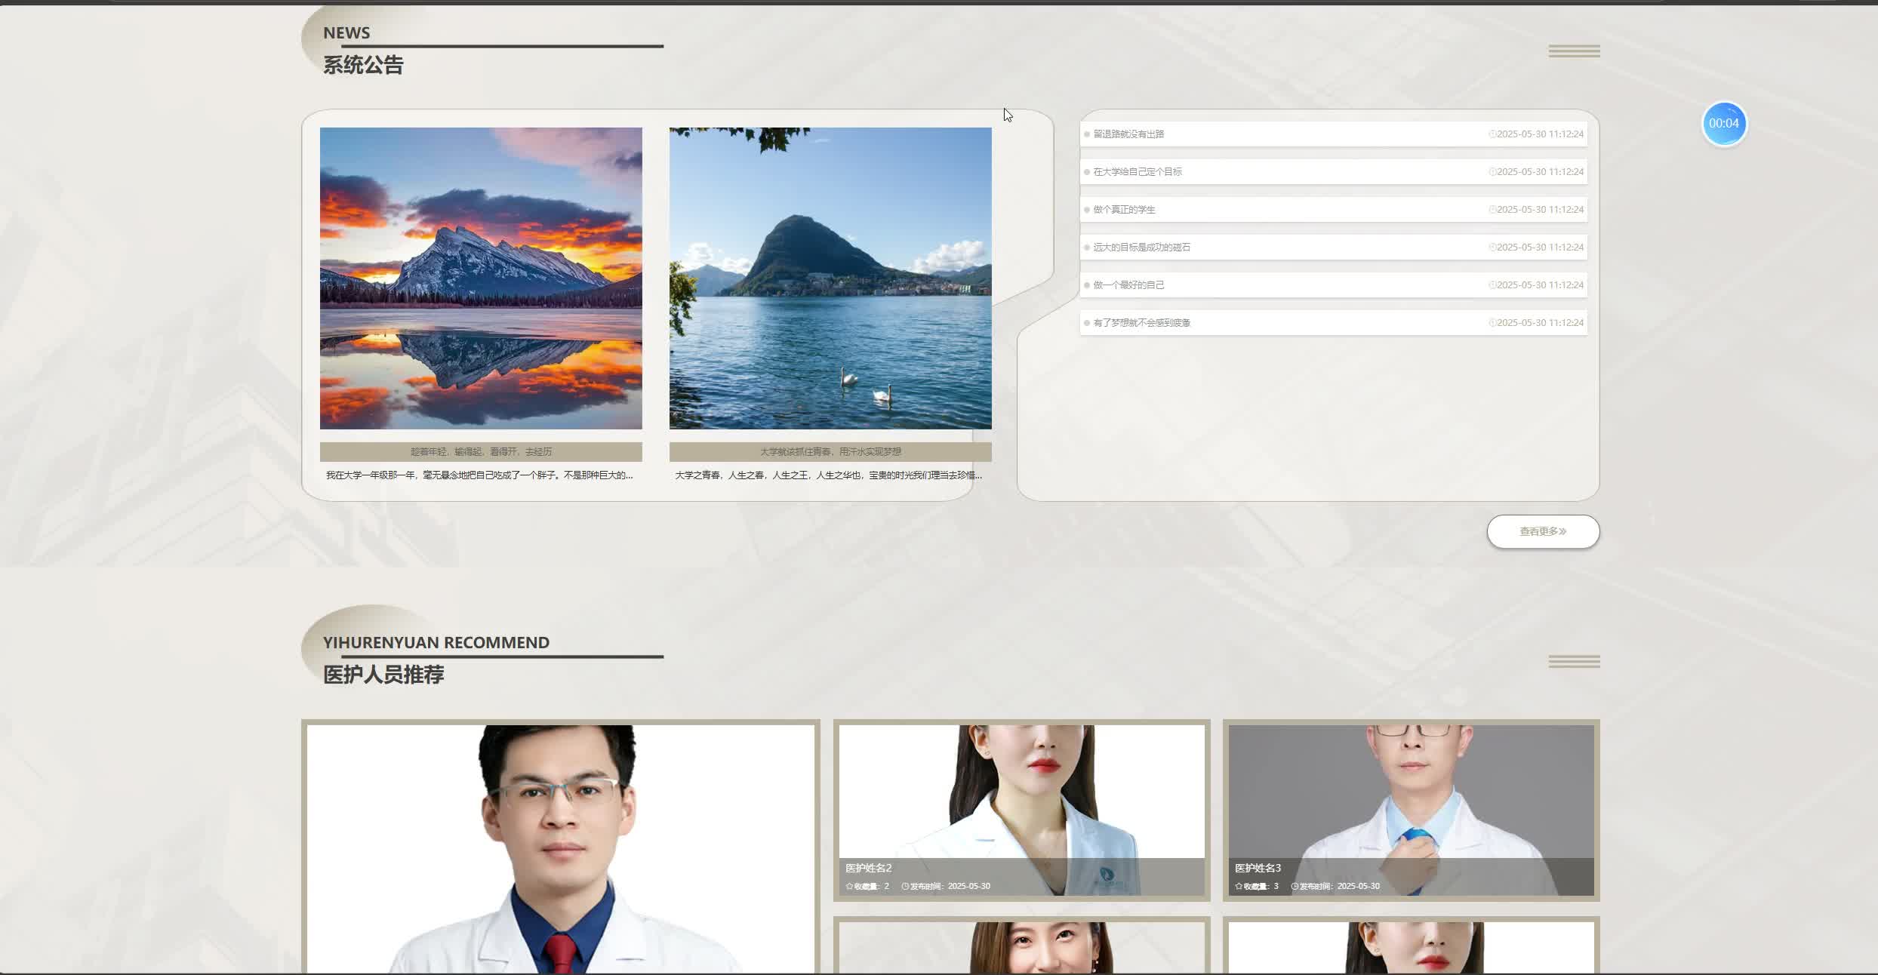The height and width of the screenshot is (975, 1878).
Task: Click the clock publish-time icon on 医护姓名3 card
Action: coord(1295,887)
